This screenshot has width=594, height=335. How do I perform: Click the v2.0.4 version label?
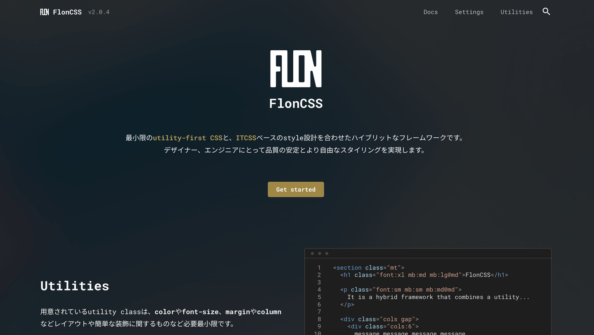tap(99, 12)
